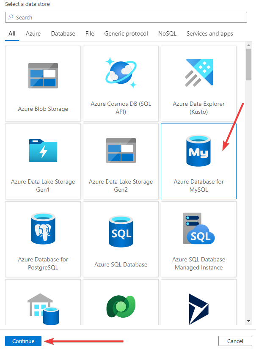Viewport: 256px width, 349px height.
Task: Click the 'Azure Data Lake Storage Gen2' label
Action: click(x=121, y=186)
